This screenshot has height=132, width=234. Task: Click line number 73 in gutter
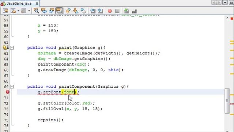pos(6,109)
